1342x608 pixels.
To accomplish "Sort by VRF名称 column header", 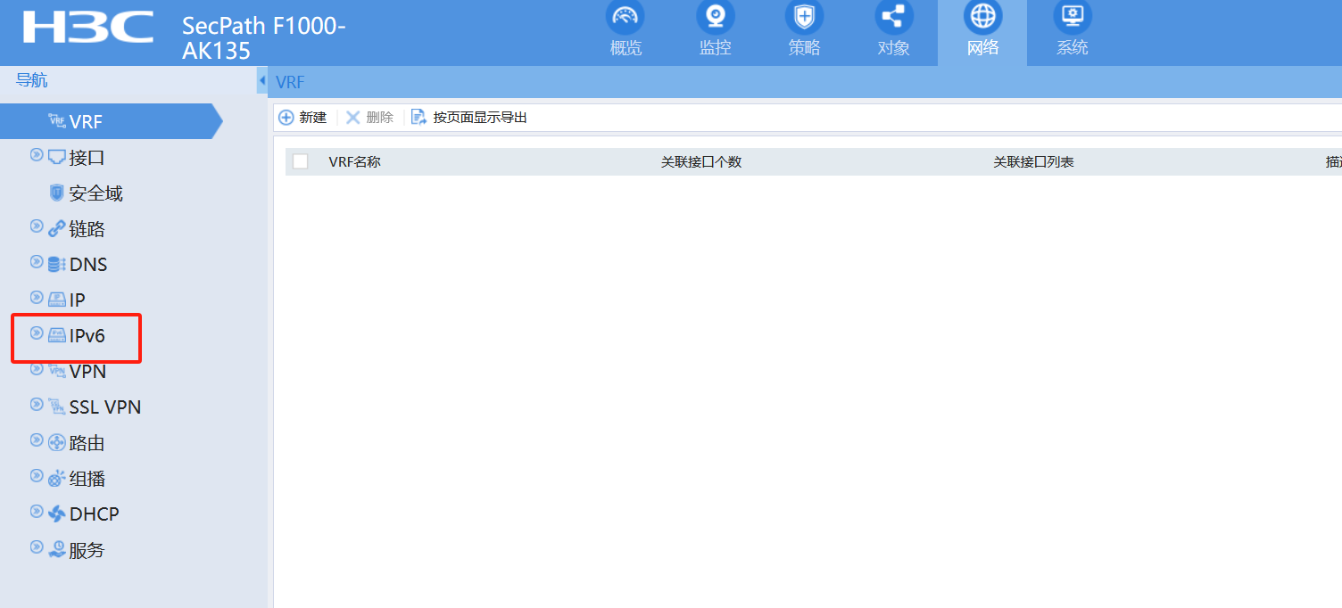I will (x=355, y=162).
